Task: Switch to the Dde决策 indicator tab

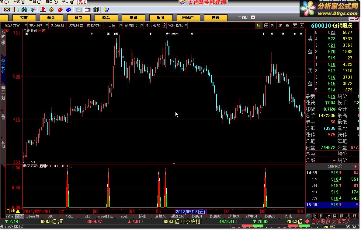Action: [33, 216]
